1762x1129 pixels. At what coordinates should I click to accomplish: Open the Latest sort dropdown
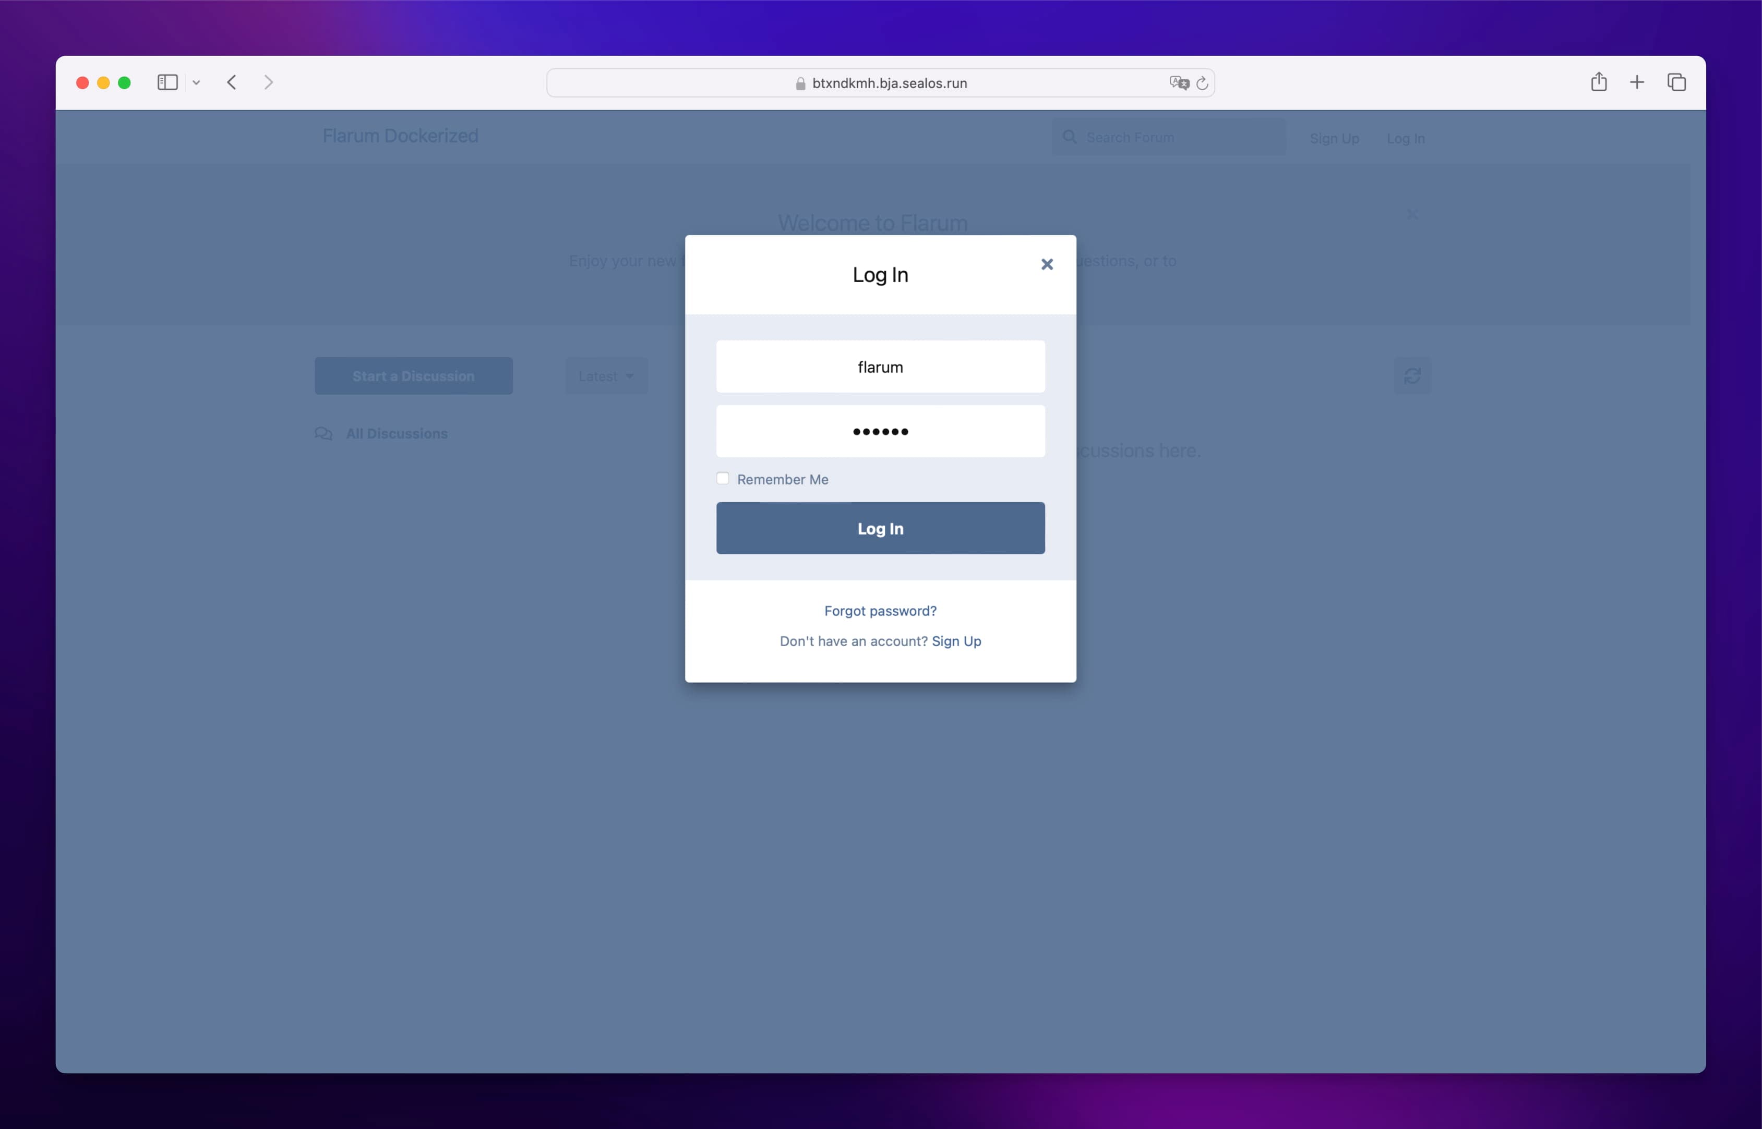[x=606, y=376]
